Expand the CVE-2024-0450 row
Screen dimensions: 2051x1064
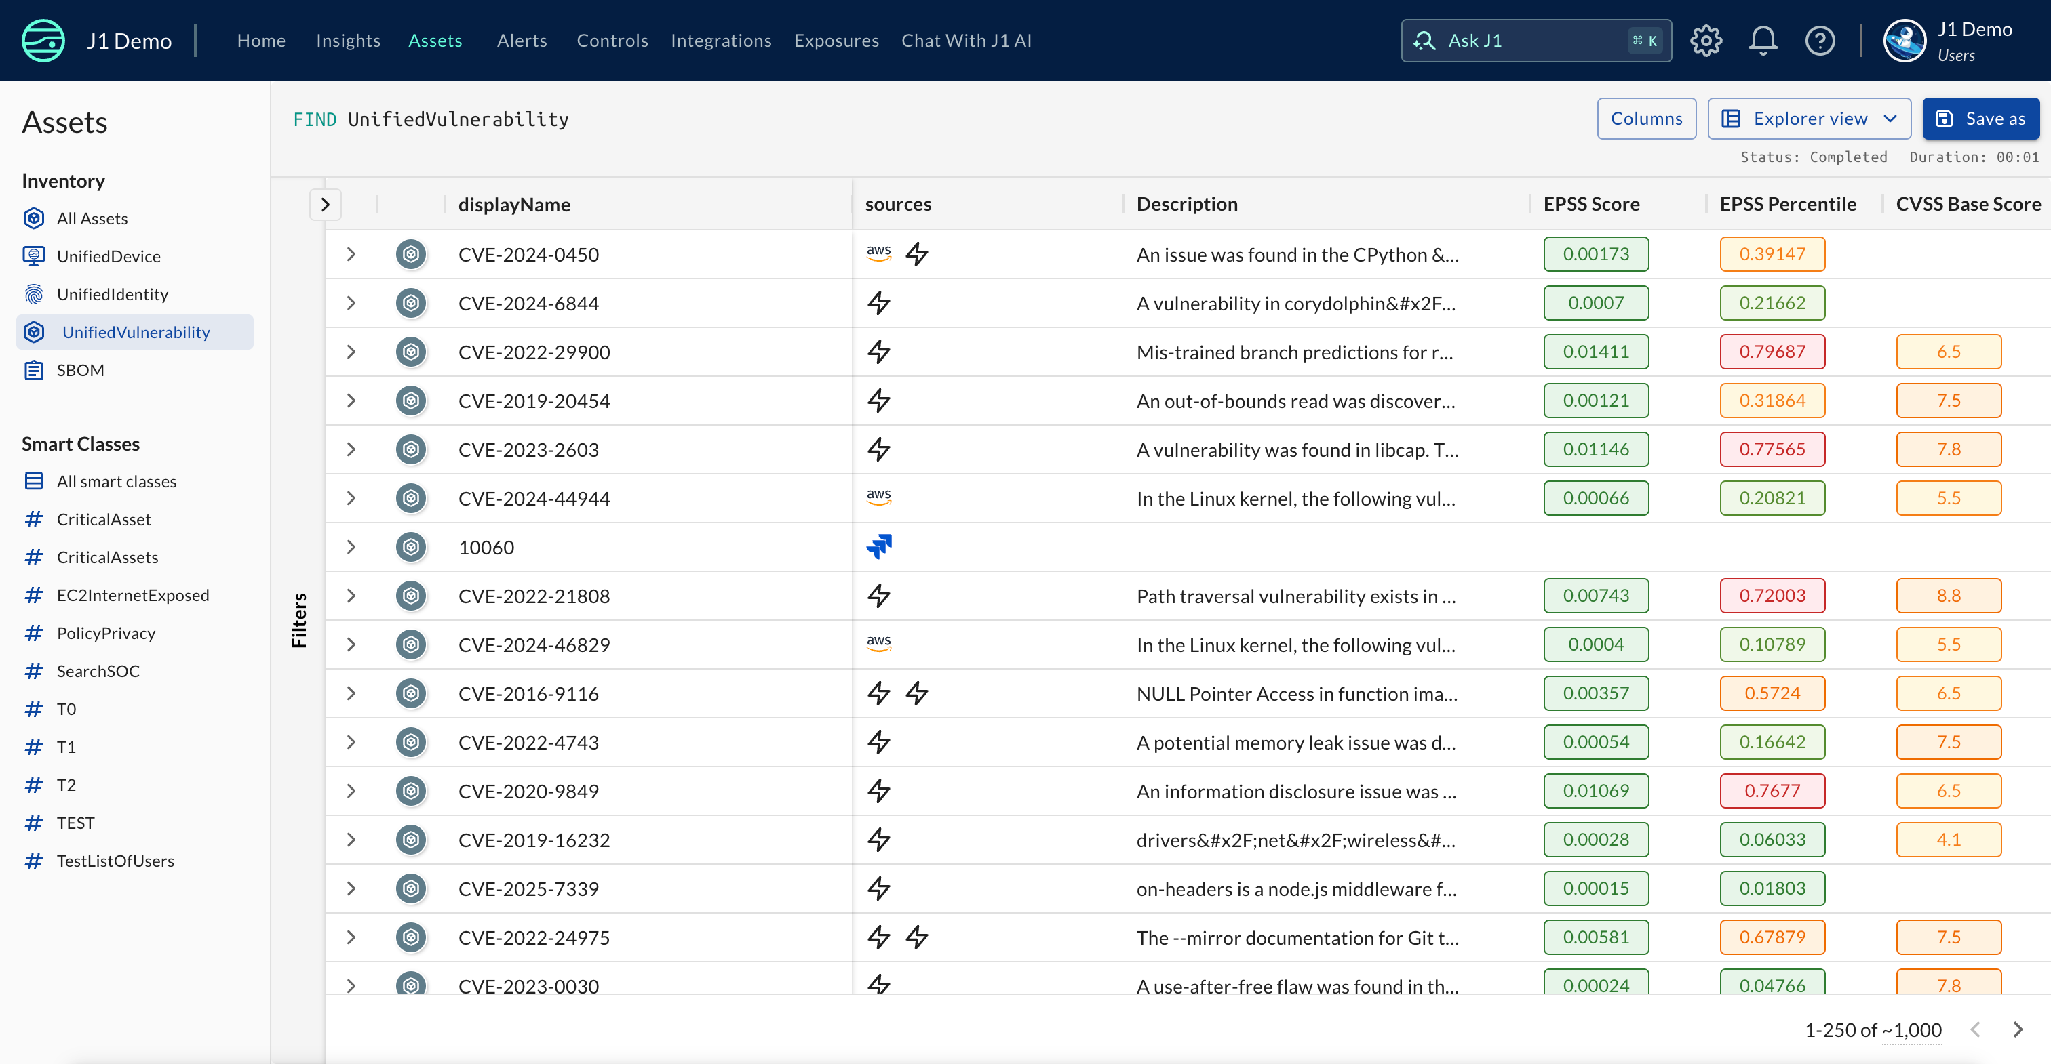tap(351, 254)
